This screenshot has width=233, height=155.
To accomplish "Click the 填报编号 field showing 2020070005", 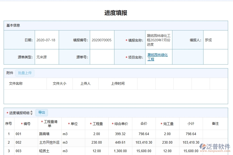I will [102, 40].
